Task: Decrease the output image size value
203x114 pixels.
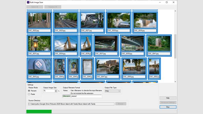Action: (56, 91)
